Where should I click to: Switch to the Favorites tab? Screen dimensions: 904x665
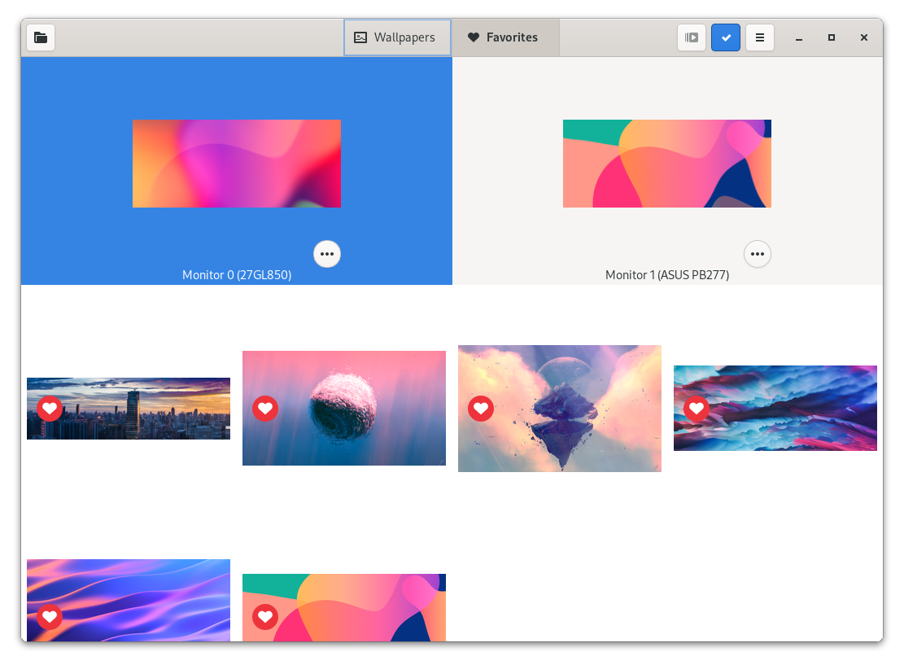coord(504,37)
